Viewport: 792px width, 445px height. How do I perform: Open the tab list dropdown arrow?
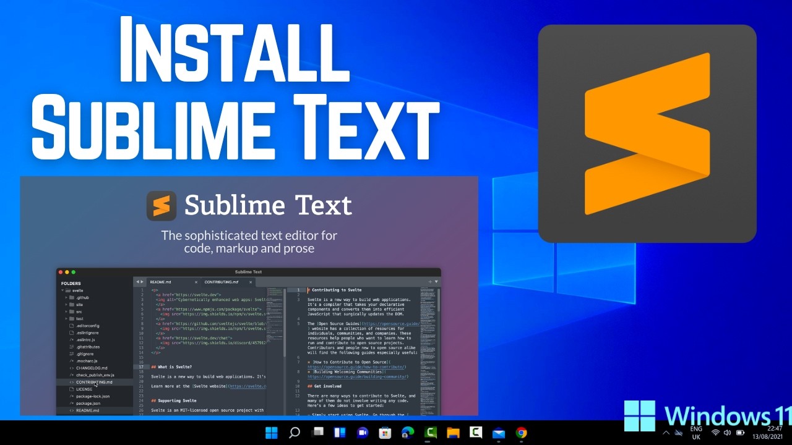[436, 282]
